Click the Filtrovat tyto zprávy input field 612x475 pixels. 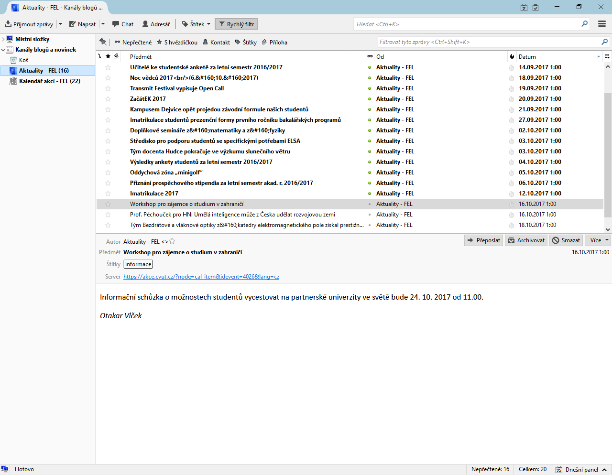488,42
